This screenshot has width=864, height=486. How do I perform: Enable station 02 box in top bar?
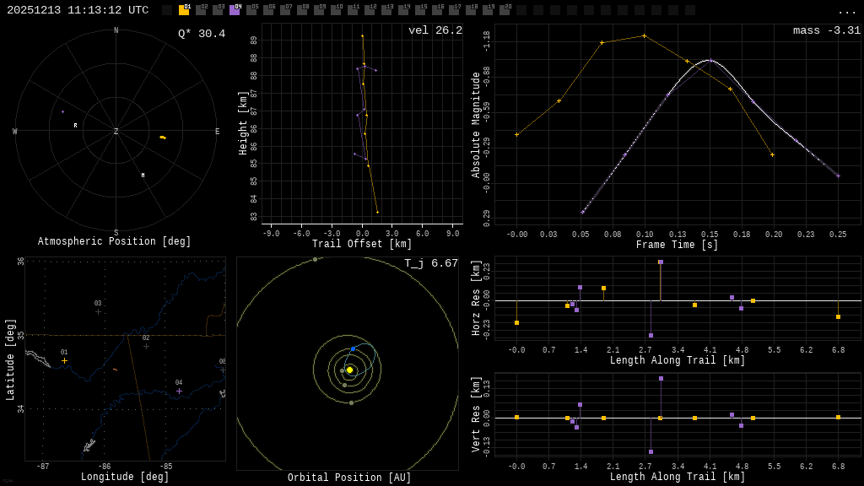click(x=201, y=10)
